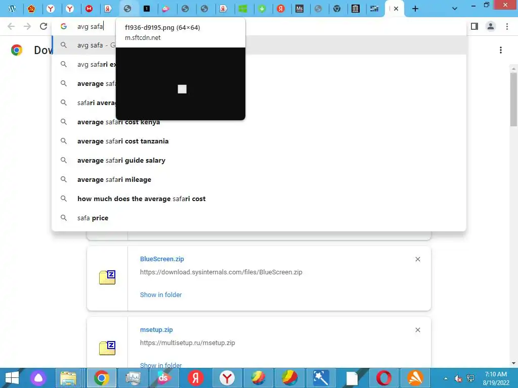Remove BlueScreen.zip from downloads list
This screenshot has width=518, height=388.
coord(417,259)
